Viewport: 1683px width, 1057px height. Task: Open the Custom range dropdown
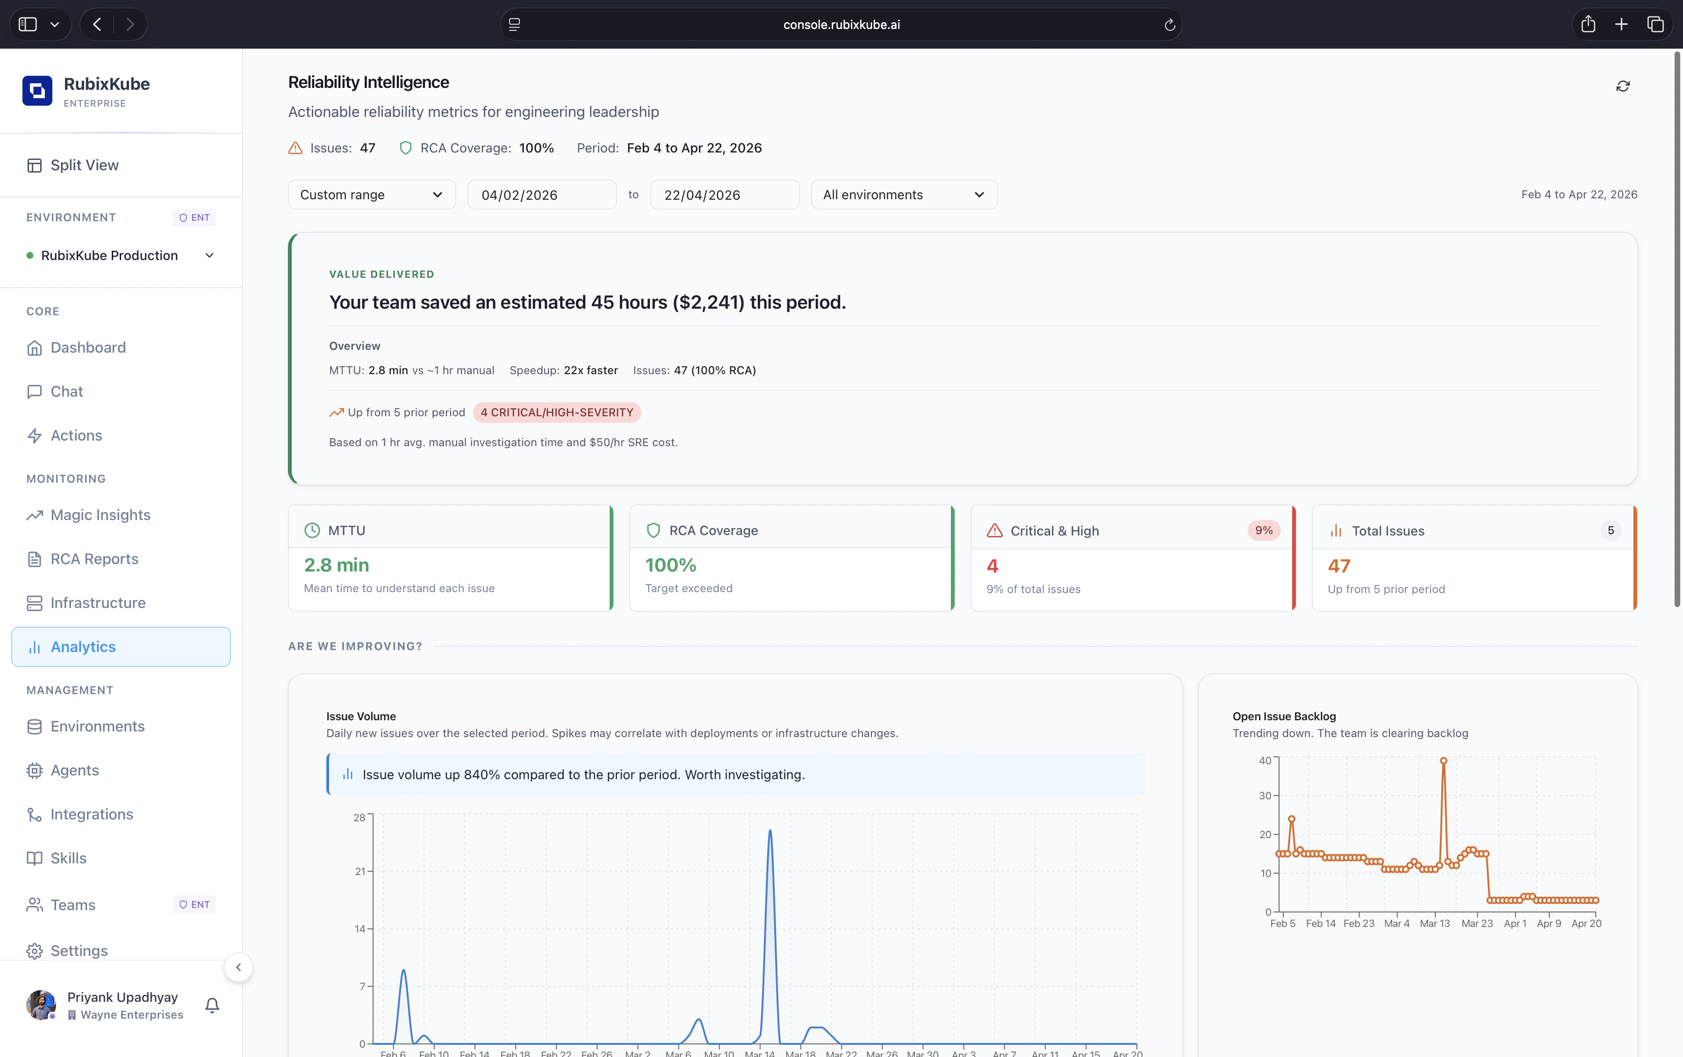[x=371, y=195]
